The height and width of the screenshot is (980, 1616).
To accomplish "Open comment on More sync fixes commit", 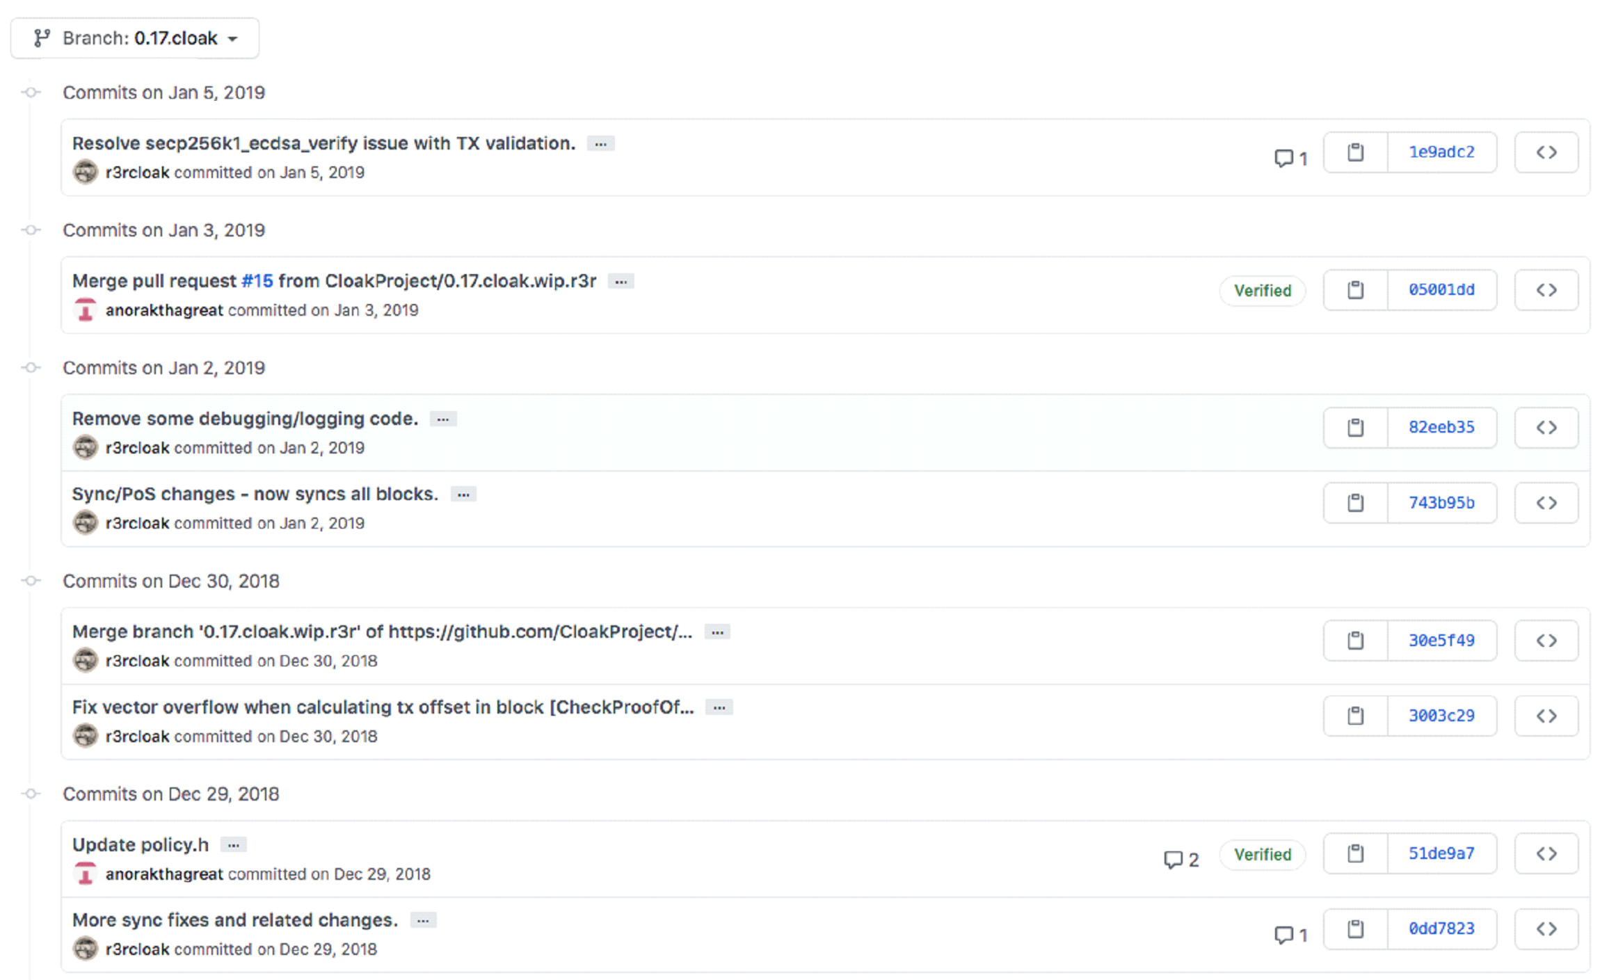I will tap(1290, 935).
